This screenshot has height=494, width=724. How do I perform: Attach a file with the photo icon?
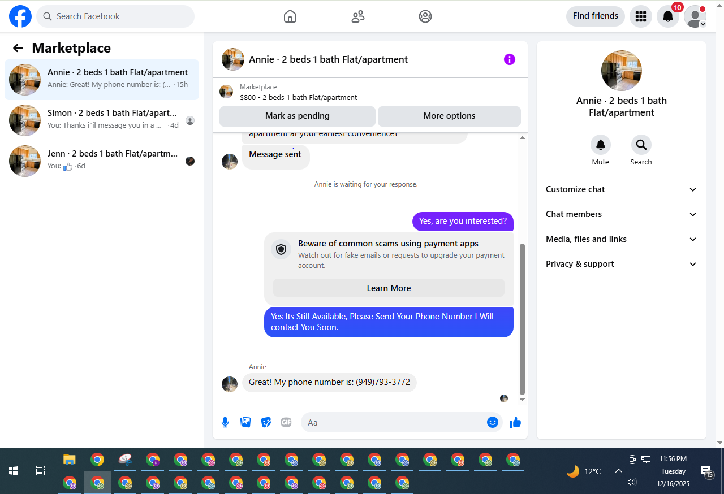[245, 422]
